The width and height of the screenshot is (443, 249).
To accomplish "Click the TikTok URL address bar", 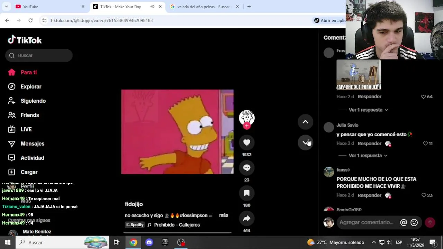I will [102, 20].
